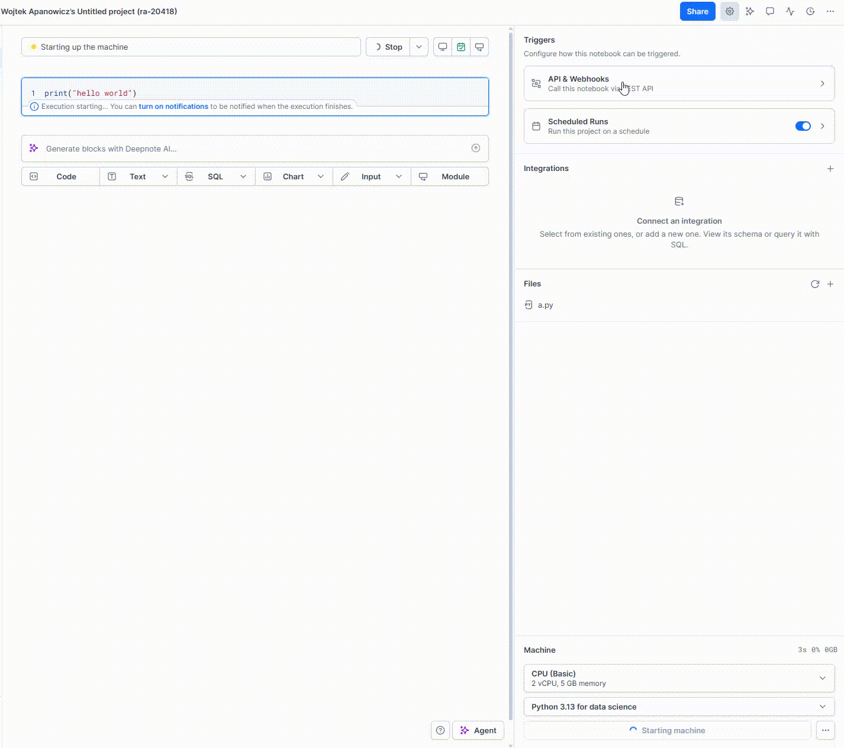Click the machine usage stats 3s 0% 0GB
This screenshot has height=748, width=844.
pos(817,650)
